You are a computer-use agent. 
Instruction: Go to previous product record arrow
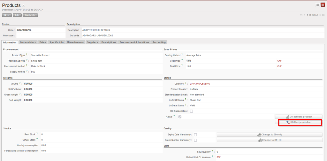coord(305,15)
